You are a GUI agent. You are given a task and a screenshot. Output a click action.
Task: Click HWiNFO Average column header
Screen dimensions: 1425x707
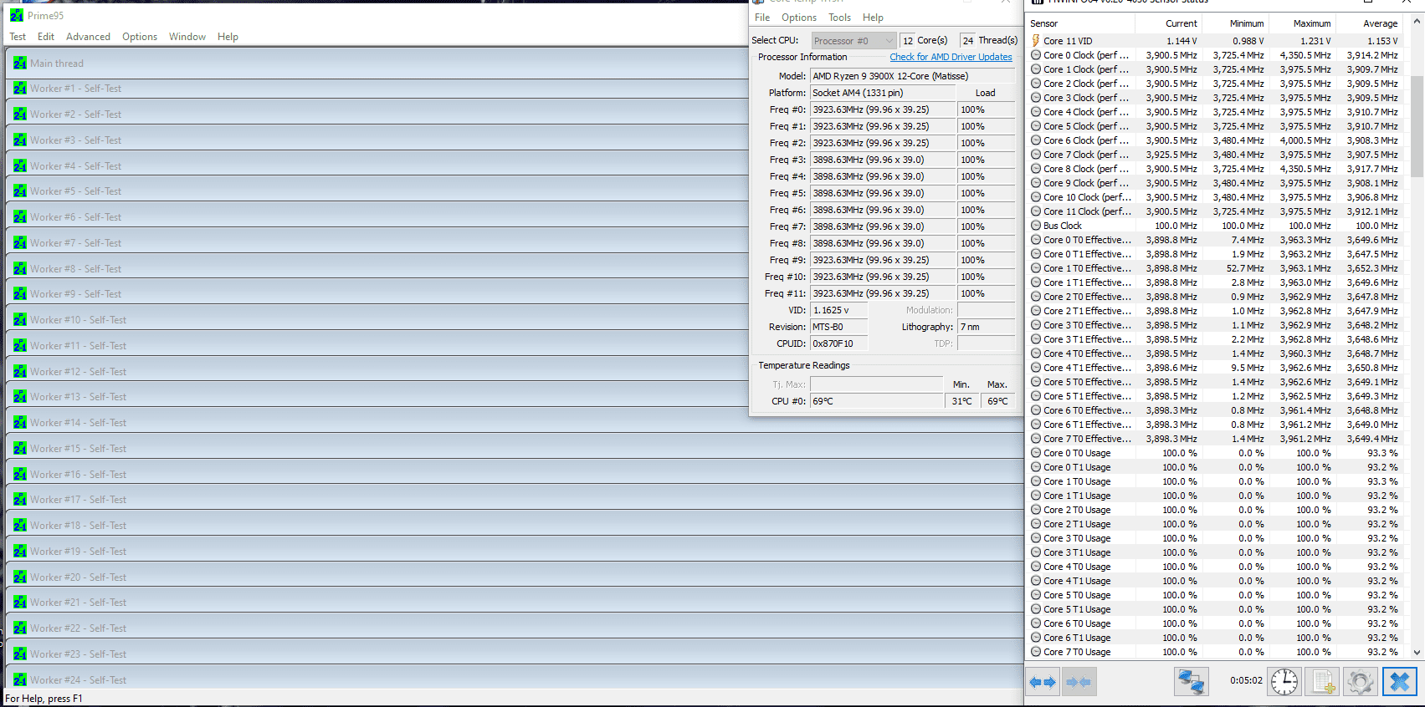tap(1370, 23)
